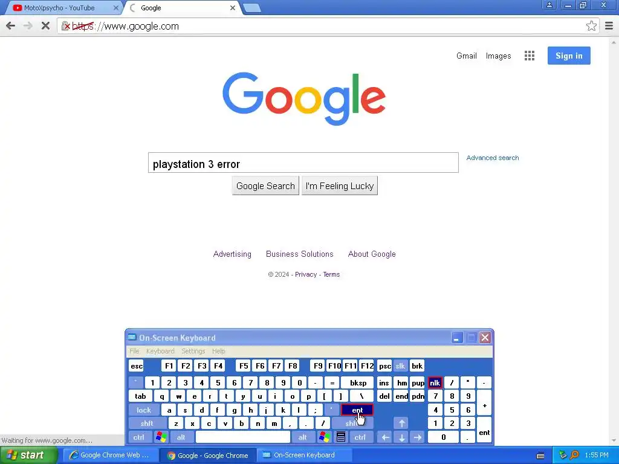
Task: Click the browser forward arrow
Action: click(x=28, y=26)
